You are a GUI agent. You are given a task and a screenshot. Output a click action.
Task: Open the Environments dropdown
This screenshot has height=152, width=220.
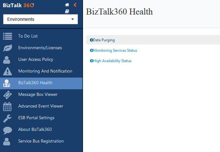41,19
